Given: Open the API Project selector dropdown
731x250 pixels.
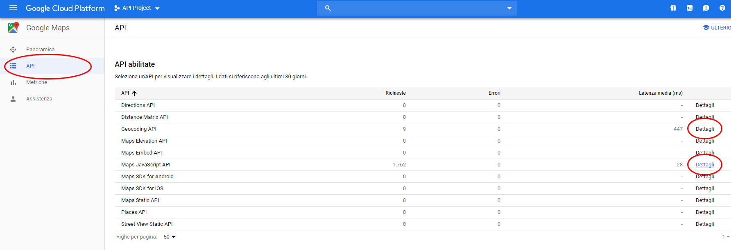Looking at the screenshot, I should pyautogui.click(x=137, y=8).
